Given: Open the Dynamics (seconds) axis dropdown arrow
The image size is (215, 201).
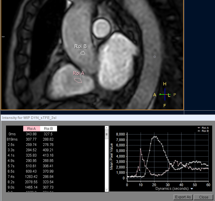Looking at the screenshot, I should point(192,188).
